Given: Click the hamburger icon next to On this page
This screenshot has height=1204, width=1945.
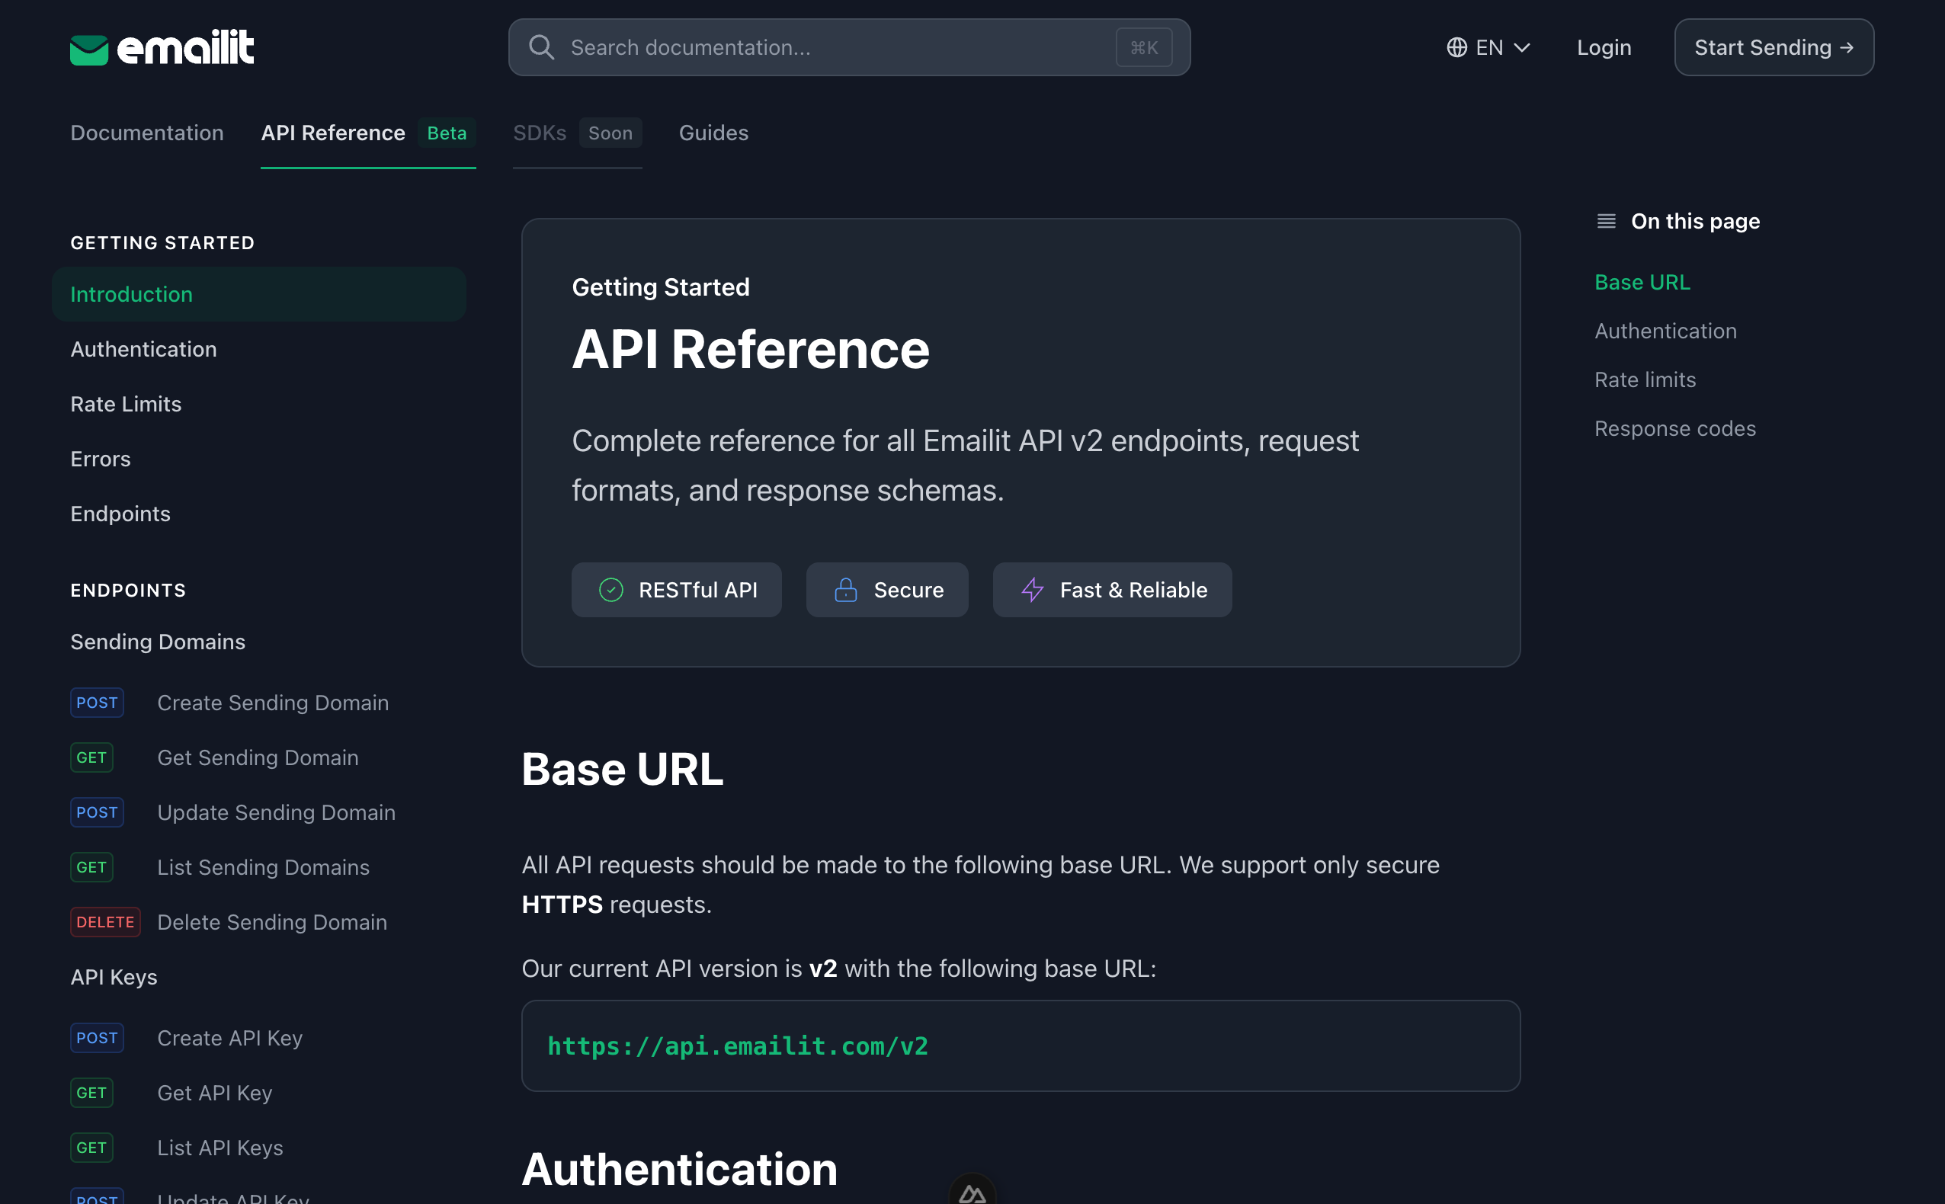Looking at the screenshot, I should pyautogui.click(x=1606, y=220).
